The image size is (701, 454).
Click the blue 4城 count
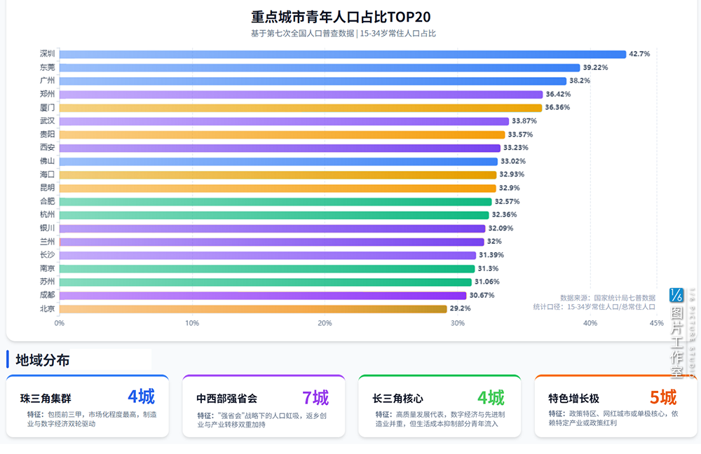[x=141, y=397]
